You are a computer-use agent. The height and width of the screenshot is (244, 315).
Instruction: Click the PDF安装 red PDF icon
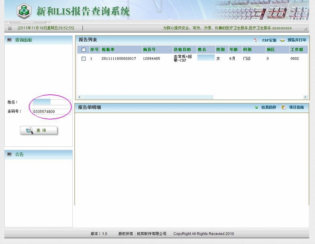click(255, 40)
